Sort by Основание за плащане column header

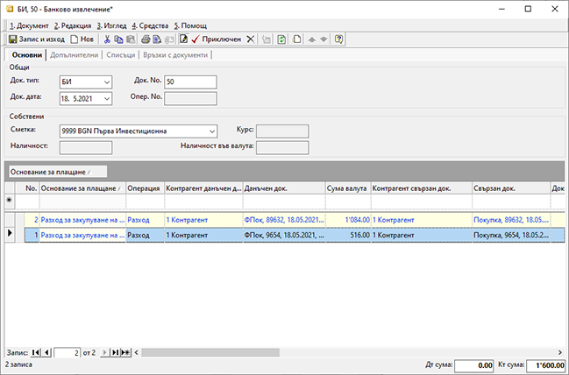pyautogui.click(x=82, y=188)
